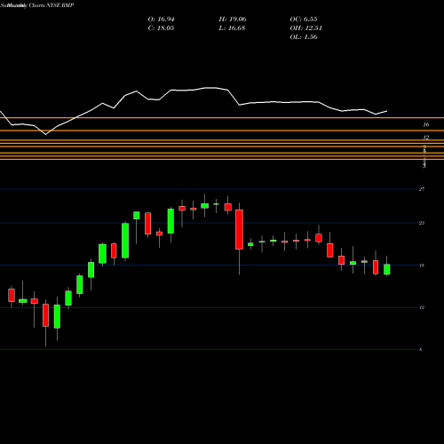This screenshot has height=444, width=444.
Task: Click the first red candlestick at far left
Action: [x=12, y=295]
